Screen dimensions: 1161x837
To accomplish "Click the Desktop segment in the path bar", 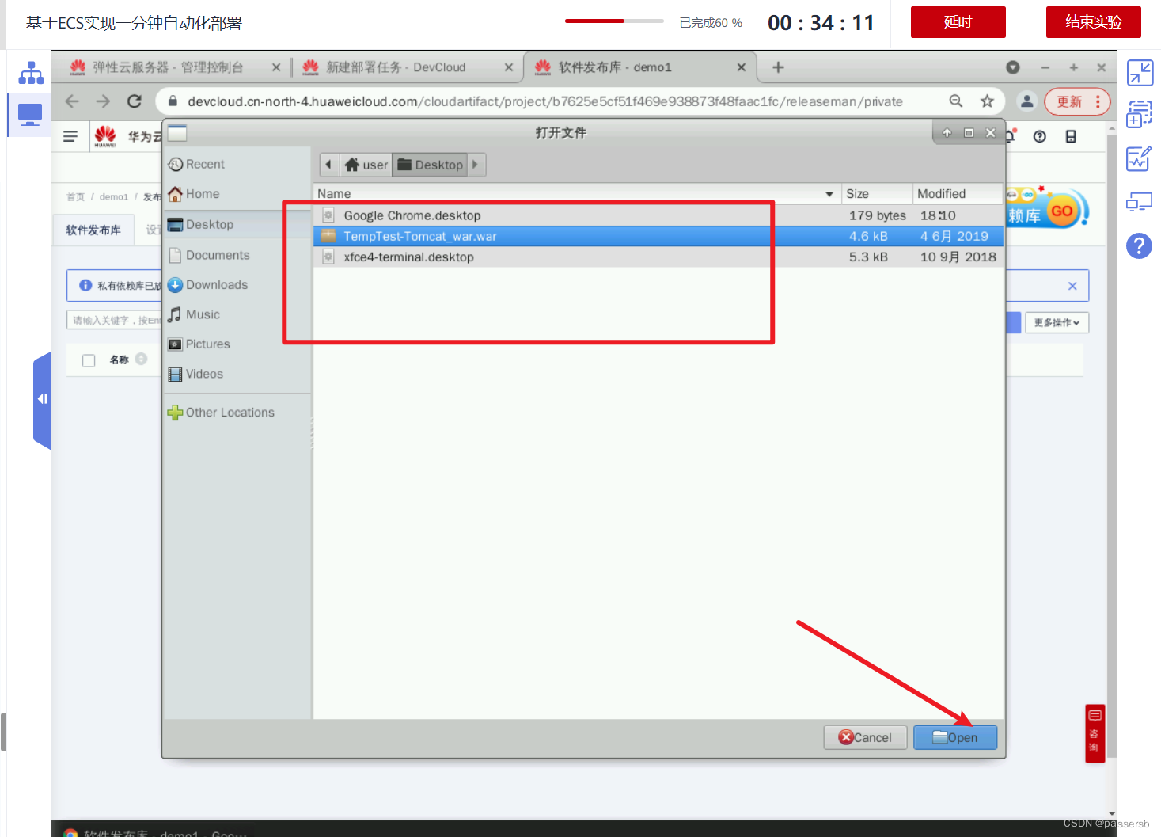I will [430, 165].
